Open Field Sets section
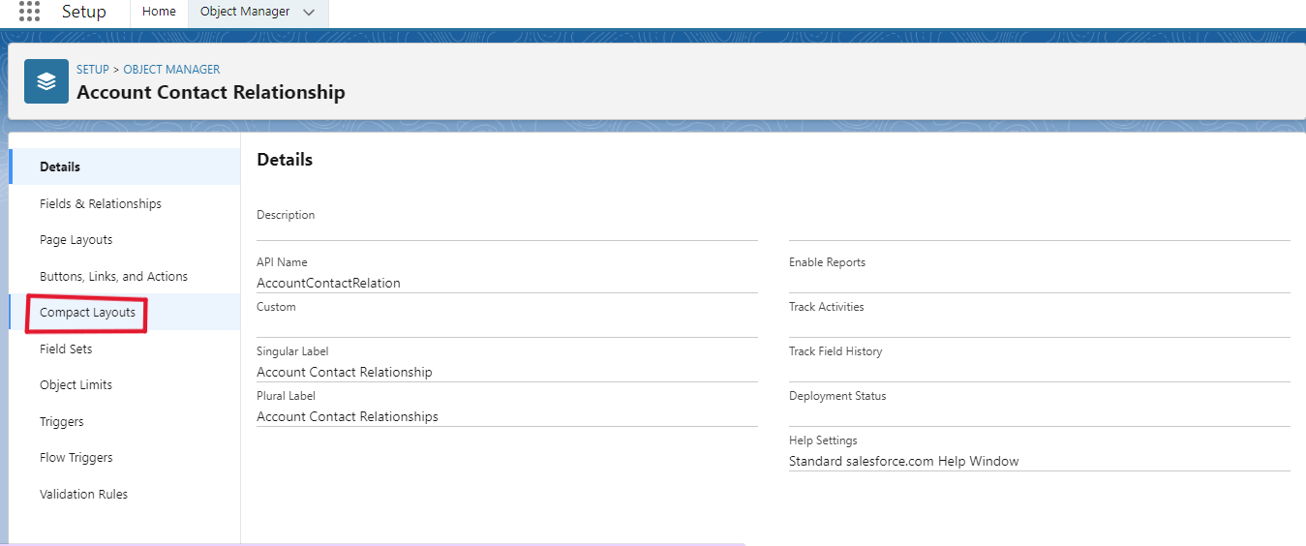This screenshot has height=546, width=1306. pos(66,349)
